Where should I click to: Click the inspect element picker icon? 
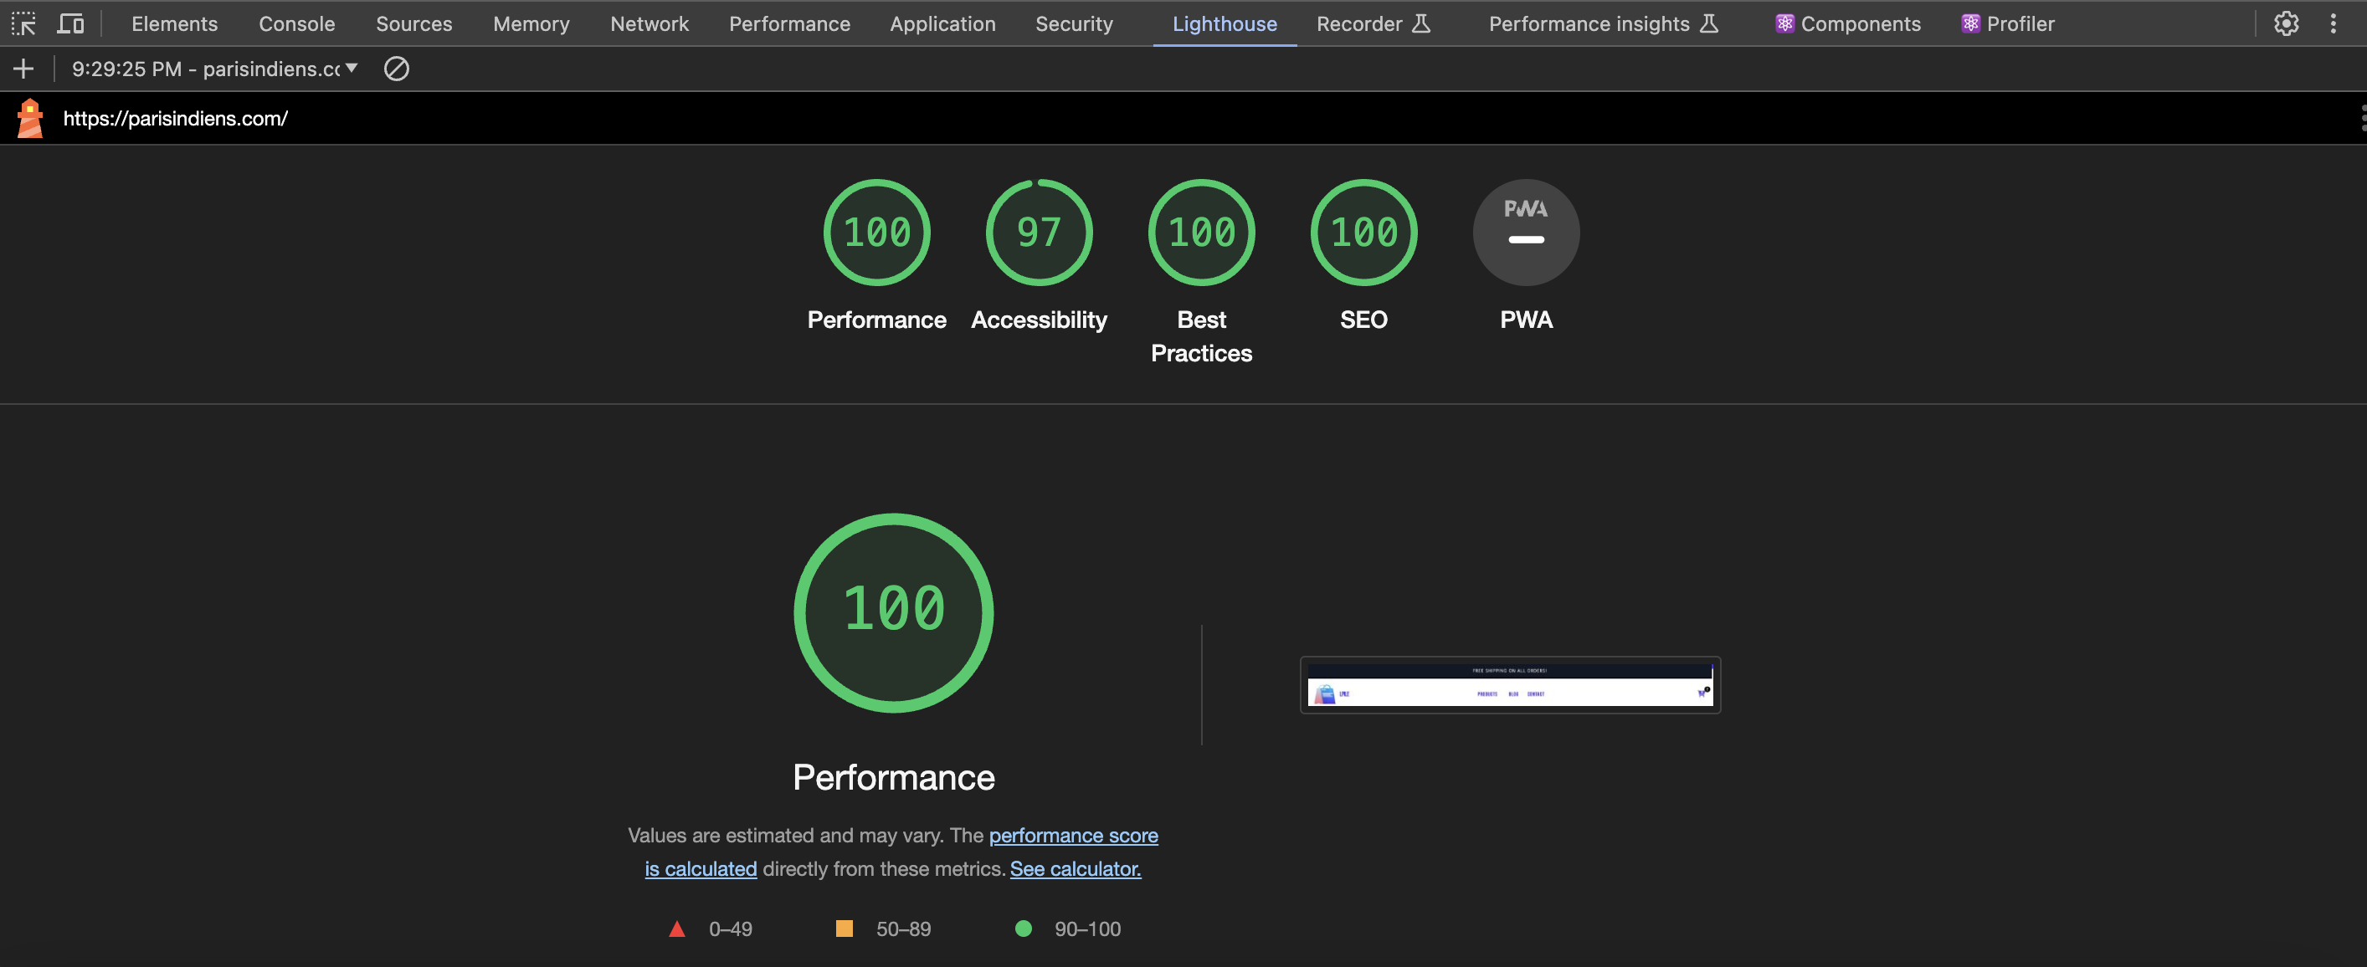pyautogui.click(x=24, y=24)
